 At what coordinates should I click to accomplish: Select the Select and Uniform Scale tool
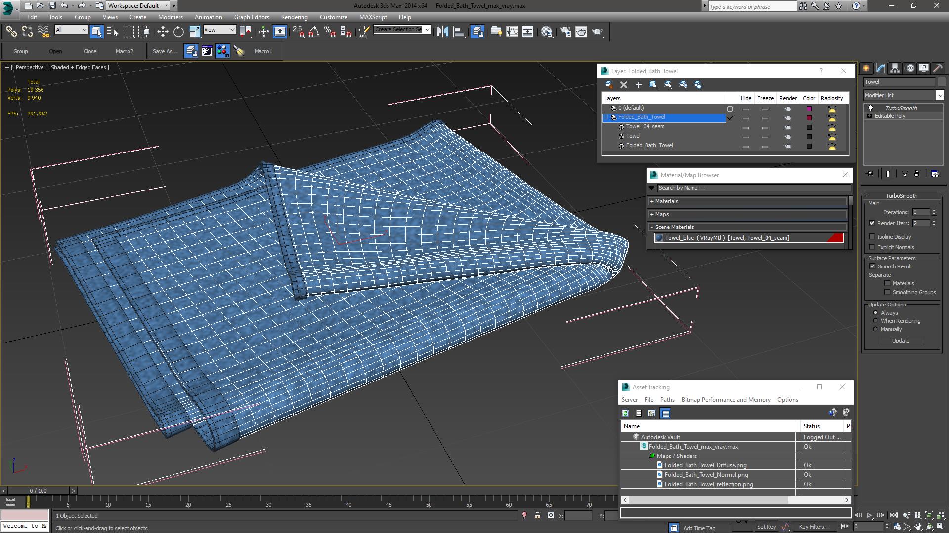pyautogui.click(x=195, y=32)
